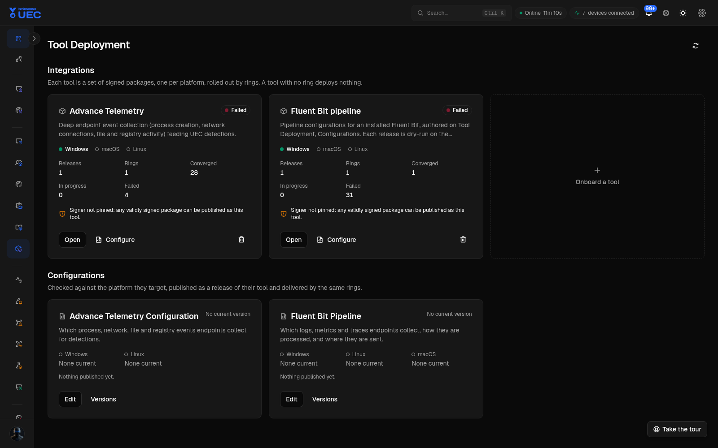Open the Advance Telemetry tool
This screenshot has height=448, width=718.
click(x=72, y=240)
